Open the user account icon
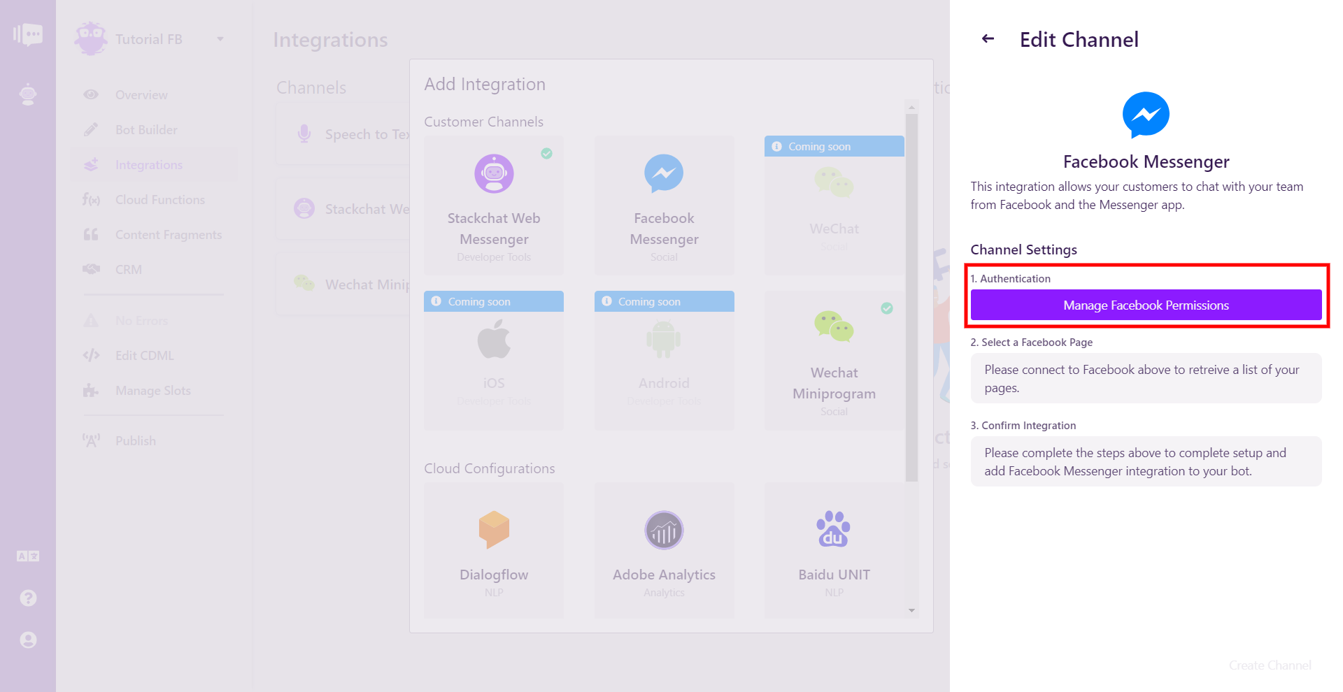Image resolution: width=1343 pixels, height=692 pixels. tap(28, 640)
